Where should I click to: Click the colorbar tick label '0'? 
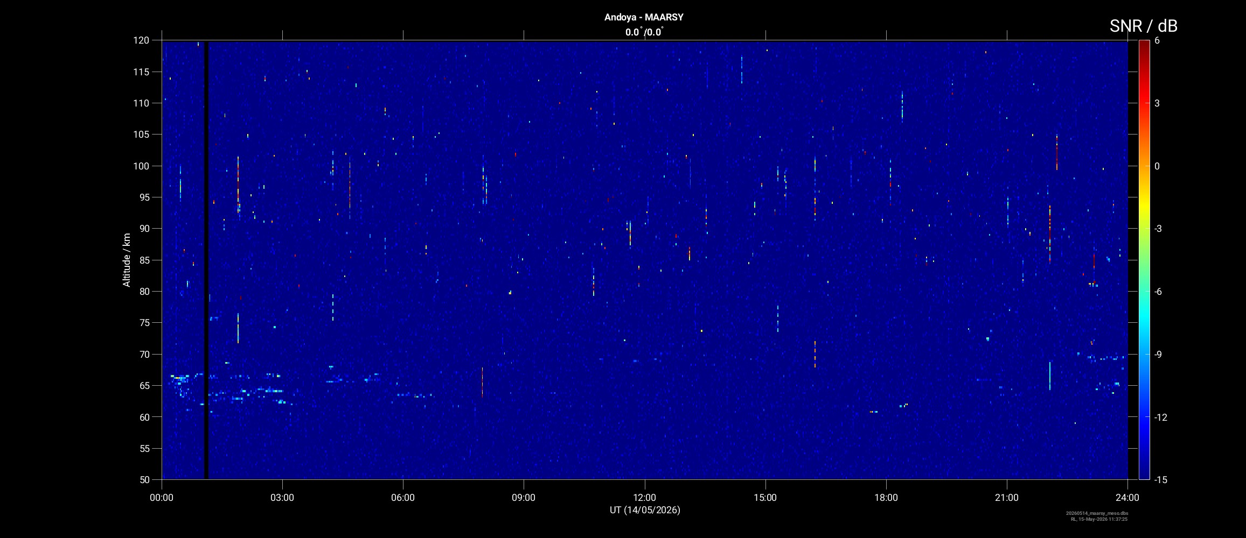click(1157, 166)
